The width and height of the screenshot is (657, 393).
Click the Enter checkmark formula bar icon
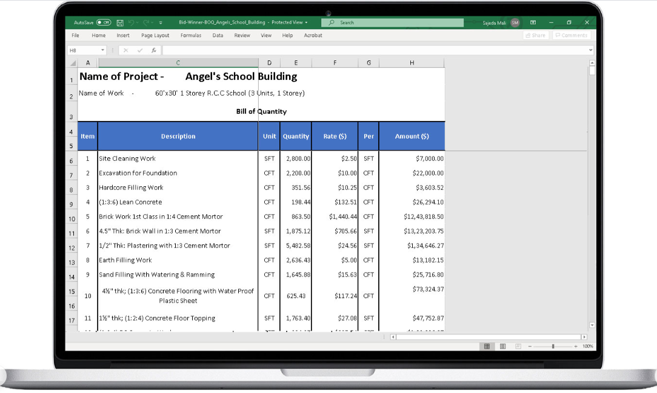(x=140, y=50)
